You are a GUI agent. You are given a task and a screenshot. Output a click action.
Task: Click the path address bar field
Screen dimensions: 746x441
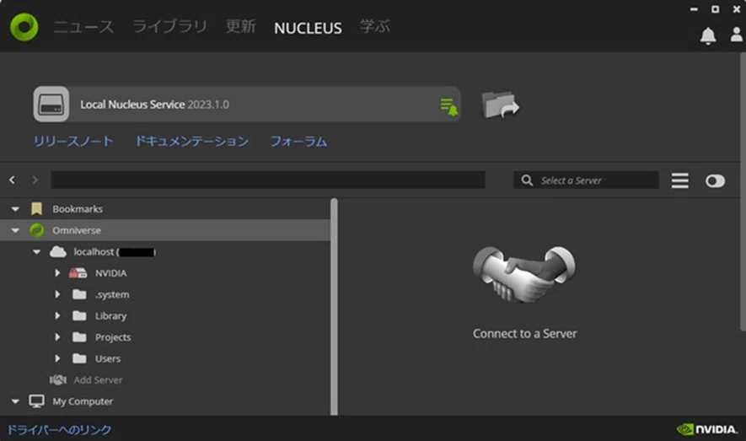[268, 180]
